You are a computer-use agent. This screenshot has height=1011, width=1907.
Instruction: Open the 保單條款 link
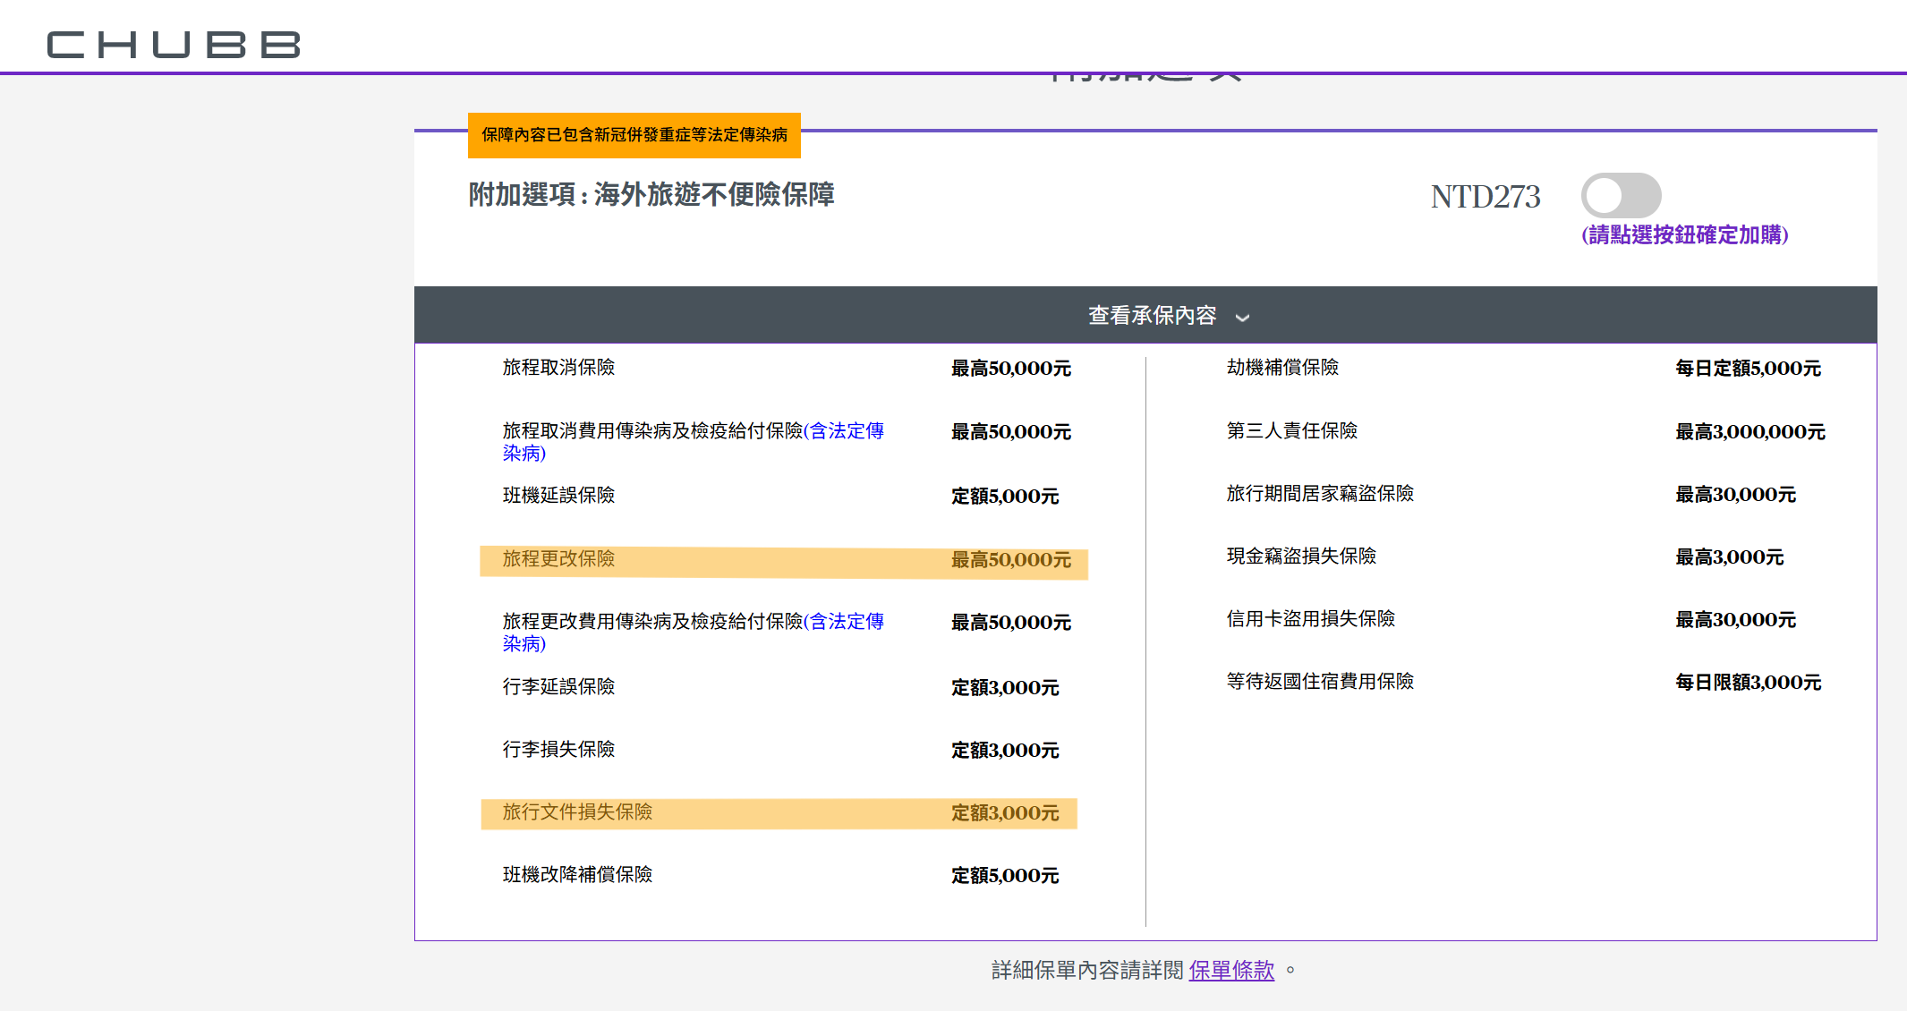point(1230,970)
